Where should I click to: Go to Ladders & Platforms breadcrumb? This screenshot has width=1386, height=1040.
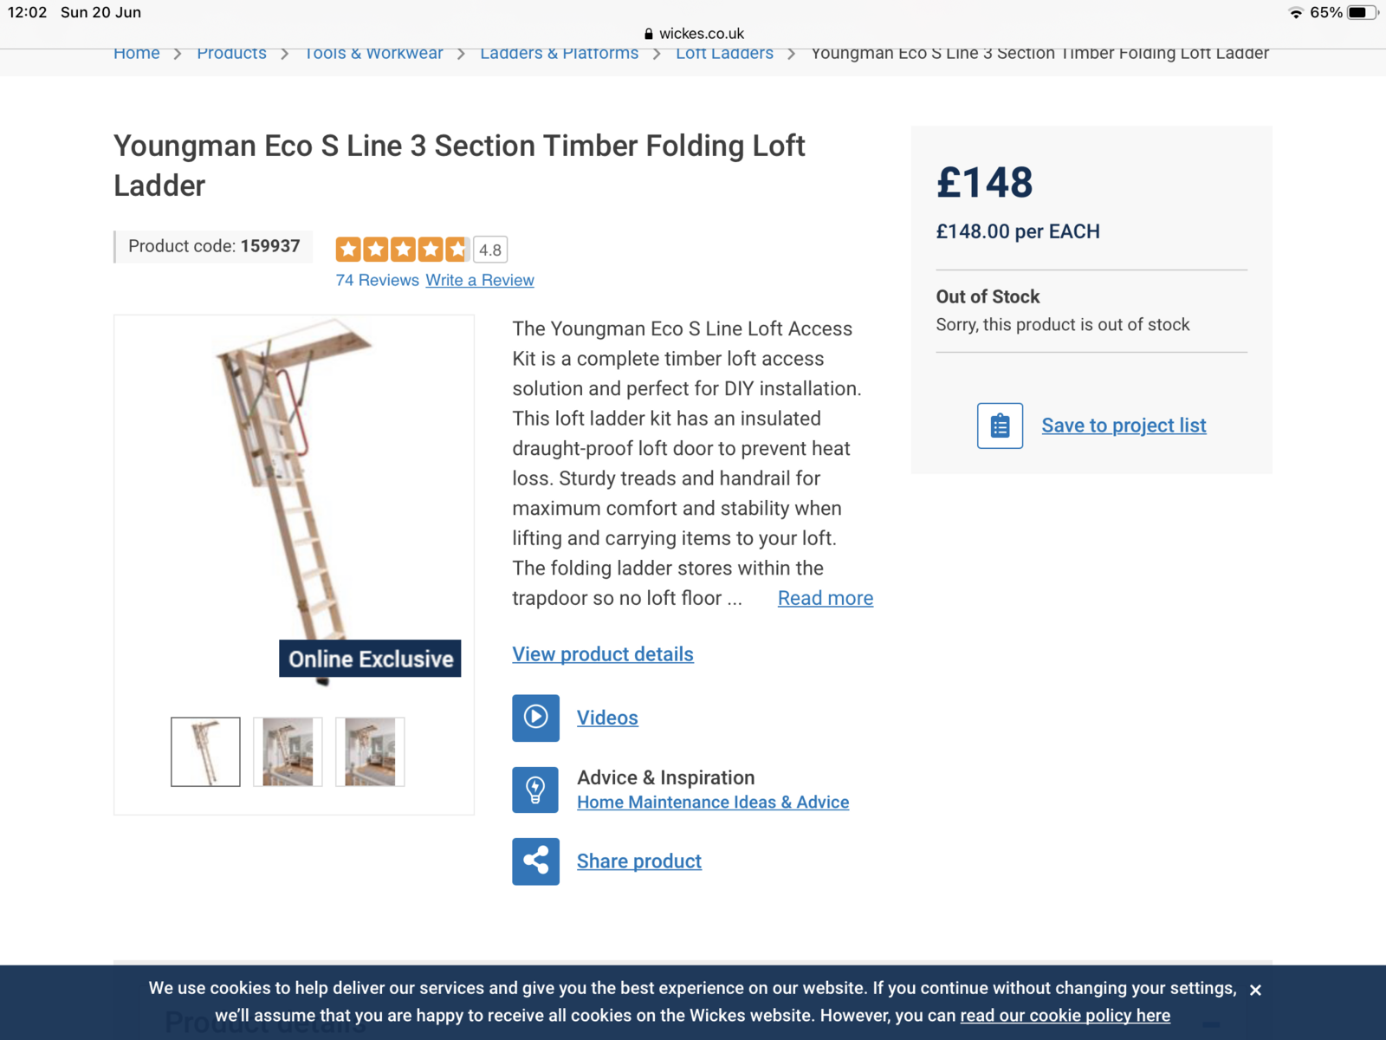(559, 53)
